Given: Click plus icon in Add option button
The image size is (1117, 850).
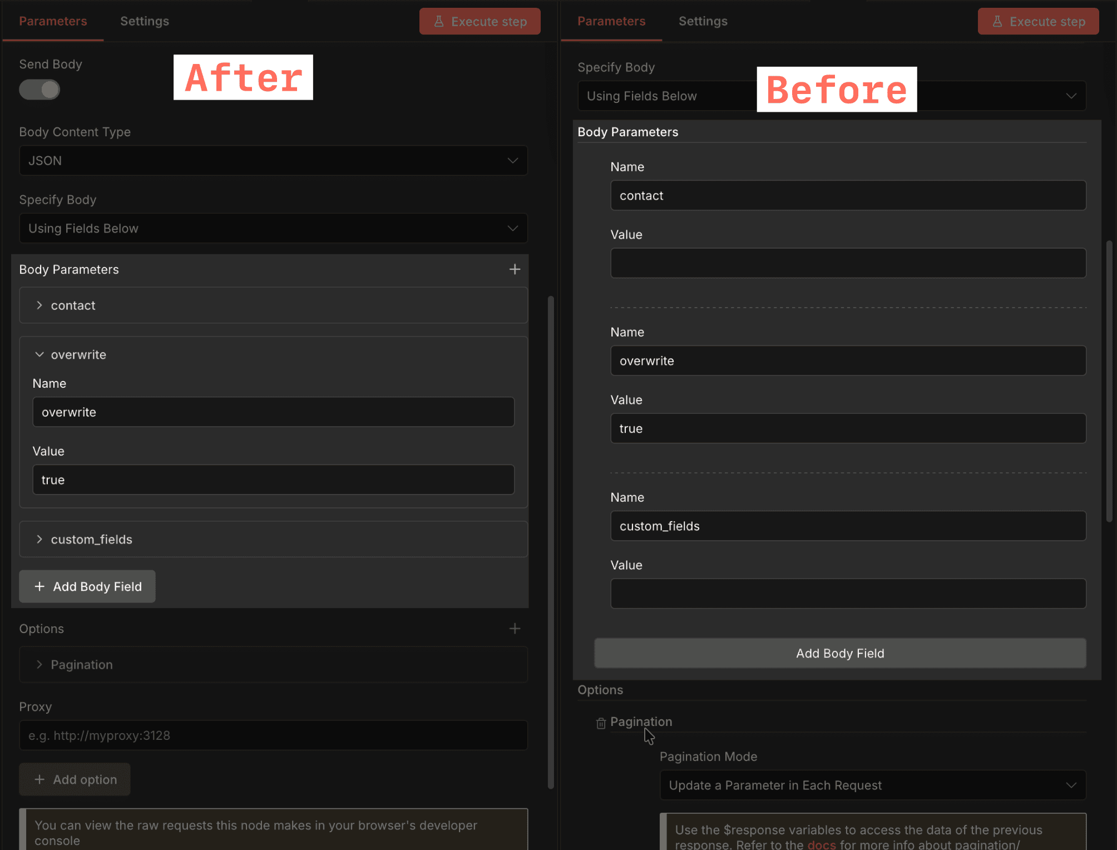Looking at the screenshot, I should [39, 780].
